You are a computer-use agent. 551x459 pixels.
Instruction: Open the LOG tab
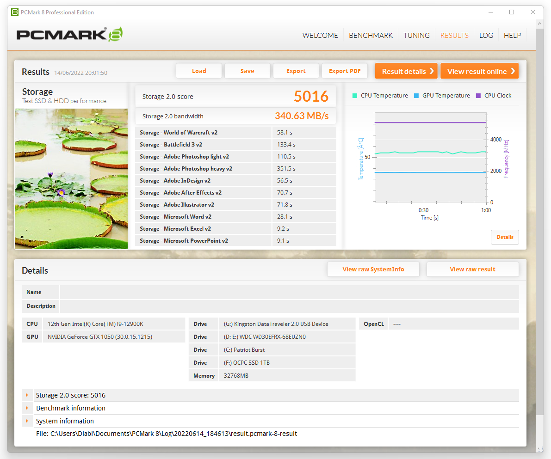pyautogui.click(x=486, y=36)
